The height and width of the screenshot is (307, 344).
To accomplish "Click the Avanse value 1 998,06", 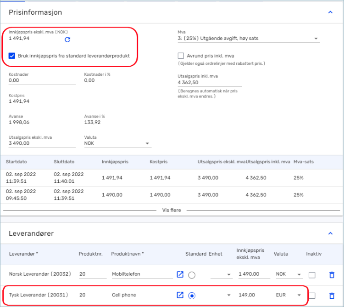I will click(x=19, y=122).
